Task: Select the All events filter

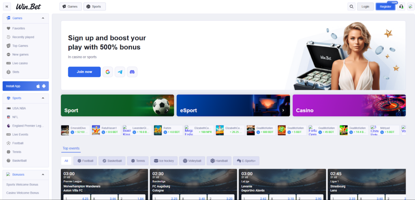Action: pyautogui.click(x=66, y=161)
